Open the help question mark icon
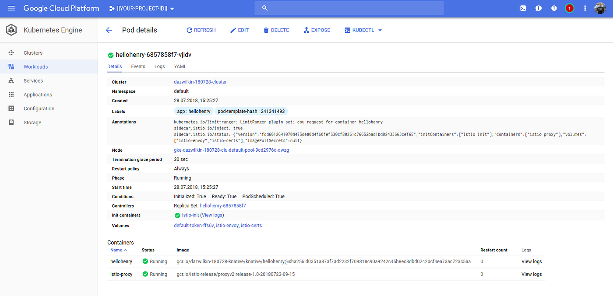 click(x=554, y=8)
